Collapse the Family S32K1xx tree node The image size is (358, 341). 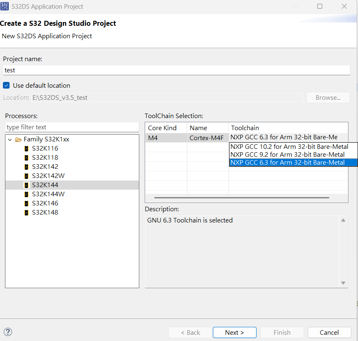(10, 139)
